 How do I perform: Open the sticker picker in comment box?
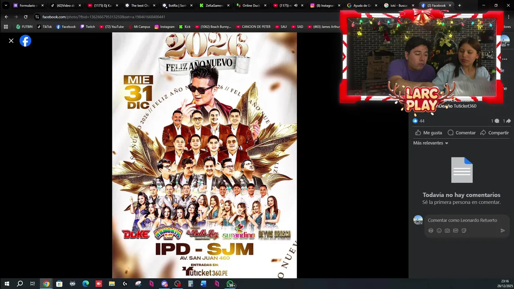(464, 230)
